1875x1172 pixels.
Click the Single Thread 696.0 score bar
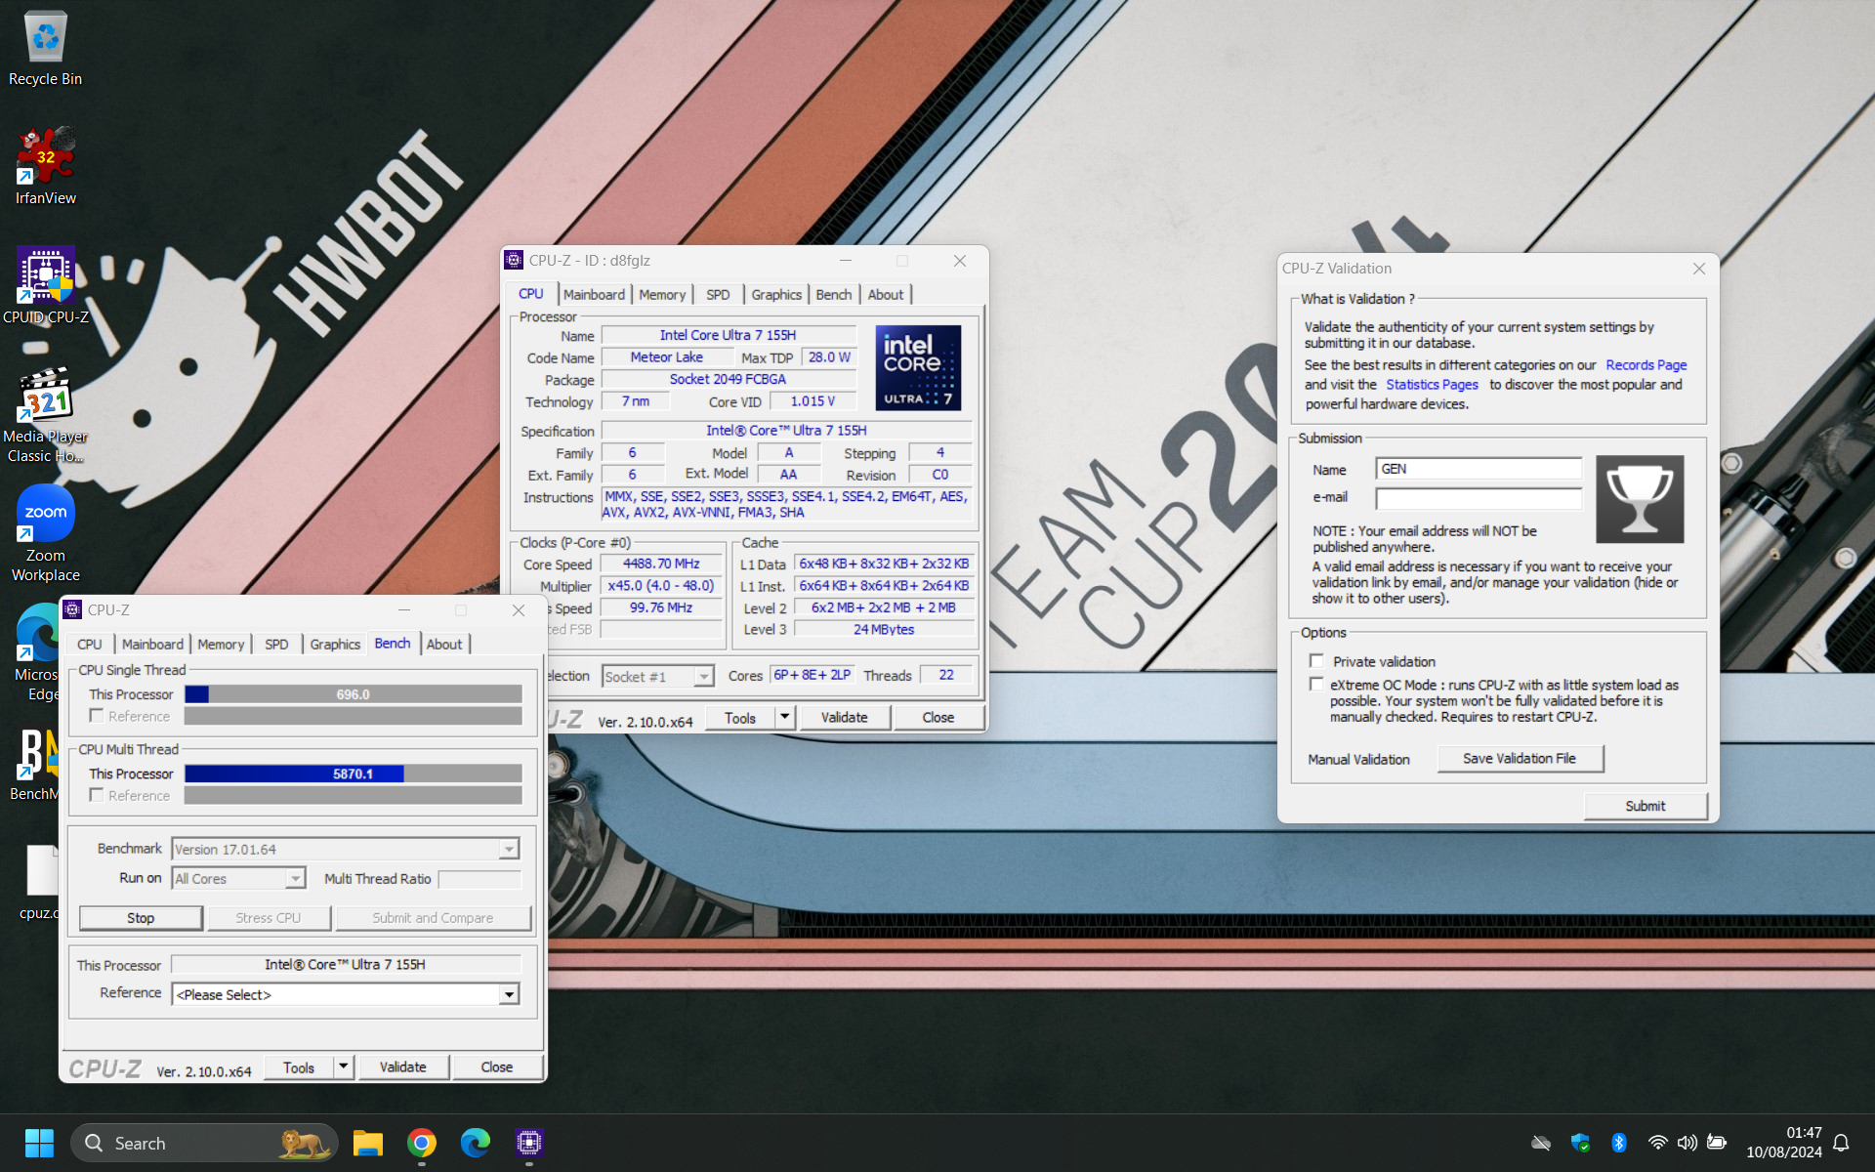tap(354, 694)
